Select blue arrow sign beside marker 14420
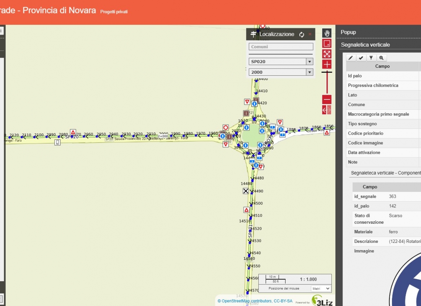 pyautogui.click(x=255, y=104)
